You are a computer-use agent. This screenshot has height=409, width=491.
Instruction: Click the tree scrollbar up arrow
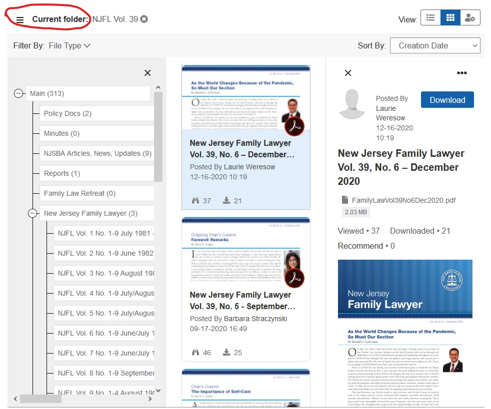[x=158, y=87]
